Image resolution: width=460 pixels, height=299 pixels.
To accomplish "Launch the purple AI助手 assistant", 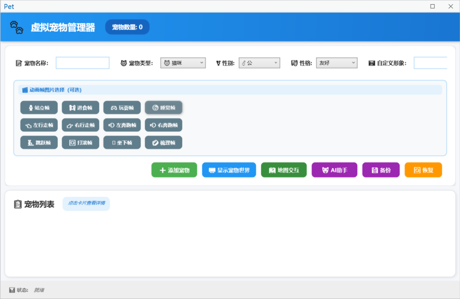I will pyautogui.click(x=334, y=170).
